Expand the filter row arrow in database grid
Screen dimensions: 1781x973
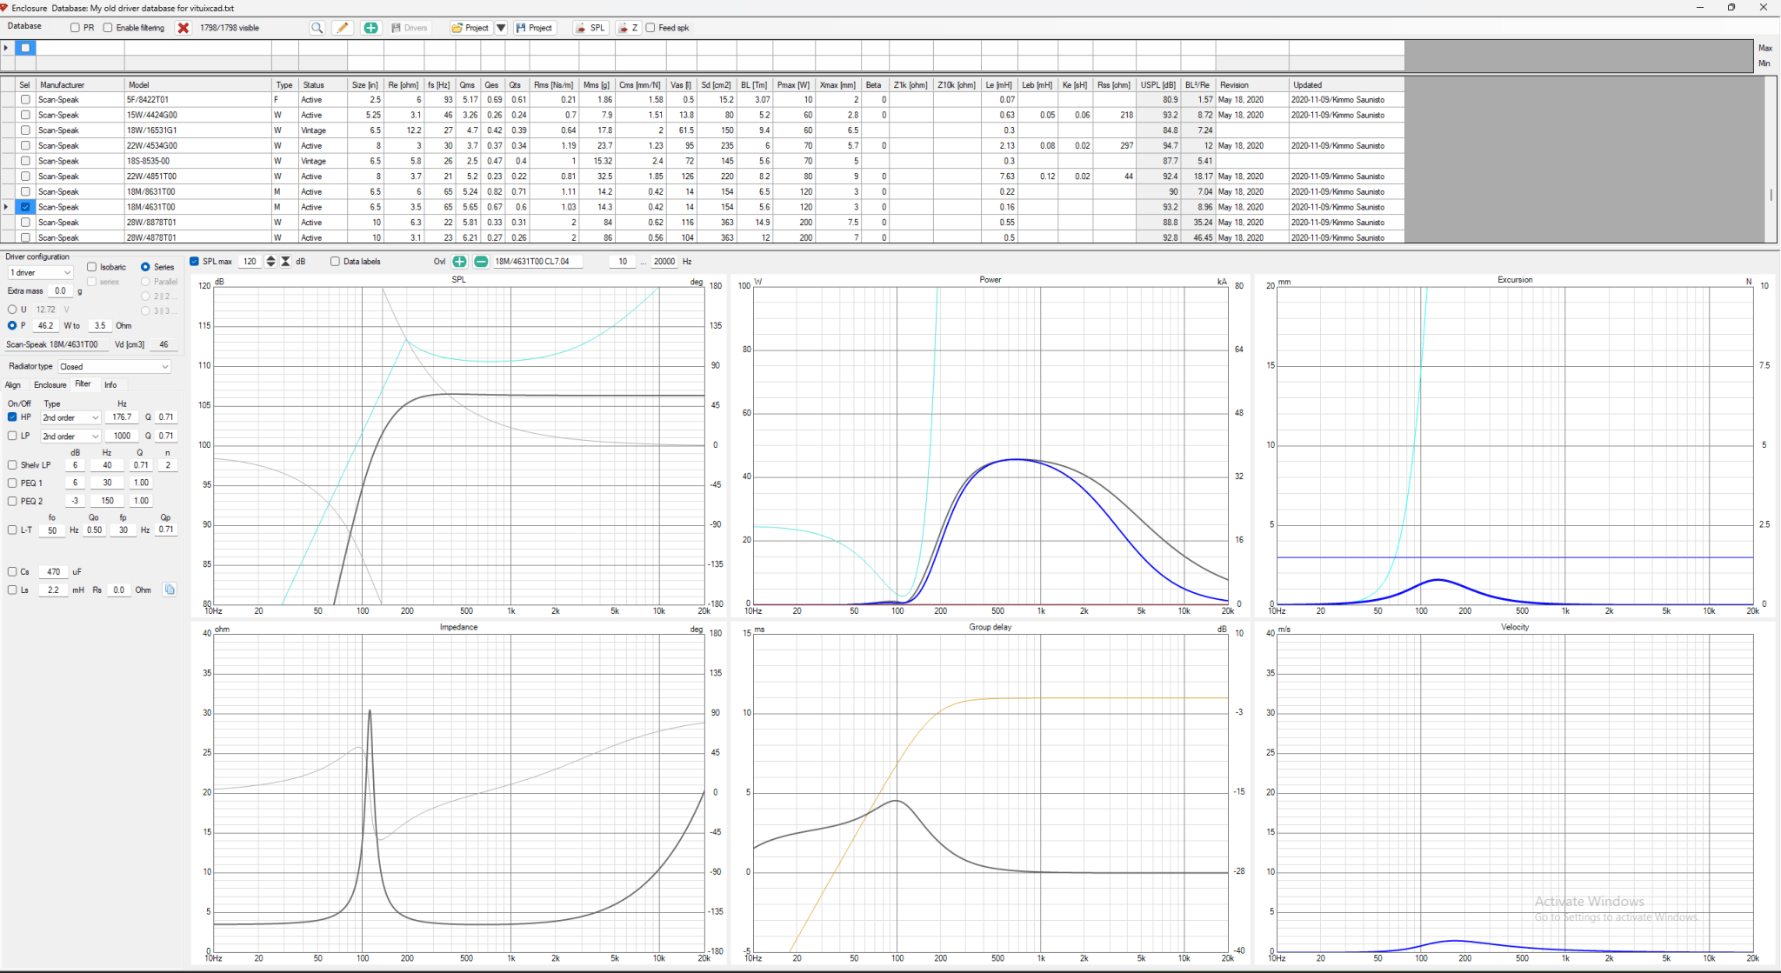click(x=6, y=48)
